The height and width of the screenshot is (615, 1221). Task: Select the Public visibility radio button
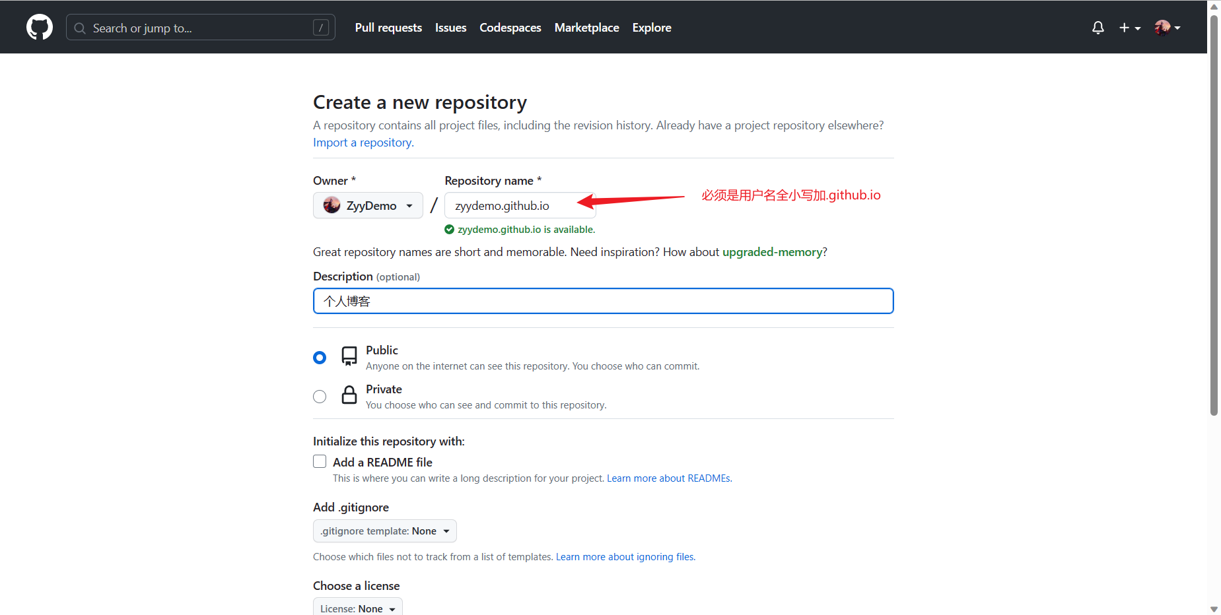click(x=320, y=358)
